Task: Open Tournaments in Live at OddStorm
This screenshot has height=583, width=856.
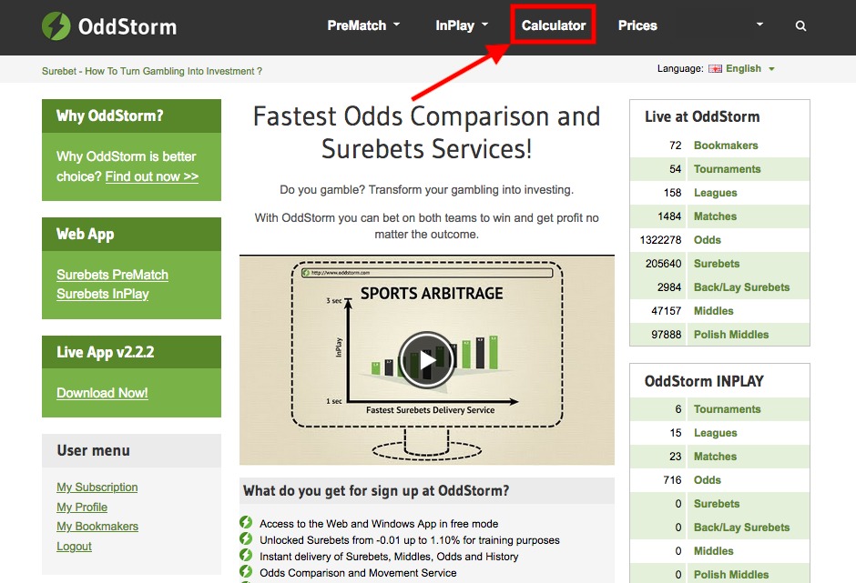Action: coord(728,169)
